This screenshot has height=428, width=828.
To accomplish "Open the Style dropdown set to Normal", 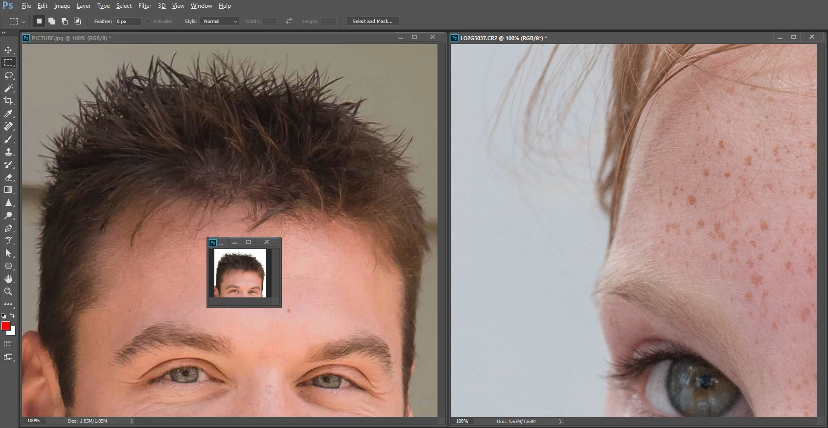I will point(219,22).
